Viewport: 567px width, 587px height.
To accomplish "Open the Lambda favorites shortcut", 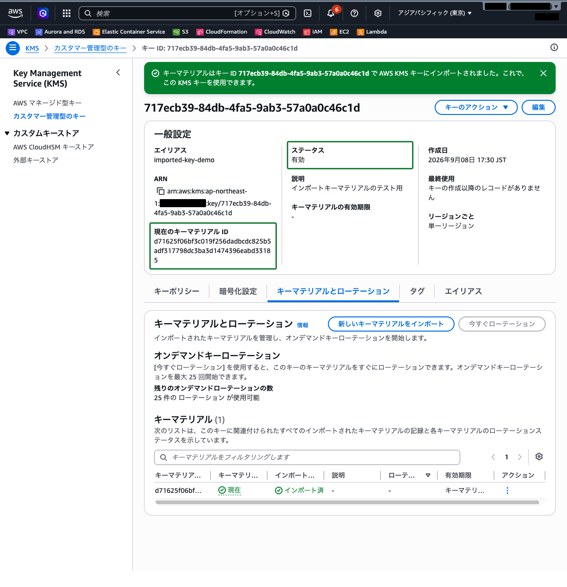I will tap(372, 32).
